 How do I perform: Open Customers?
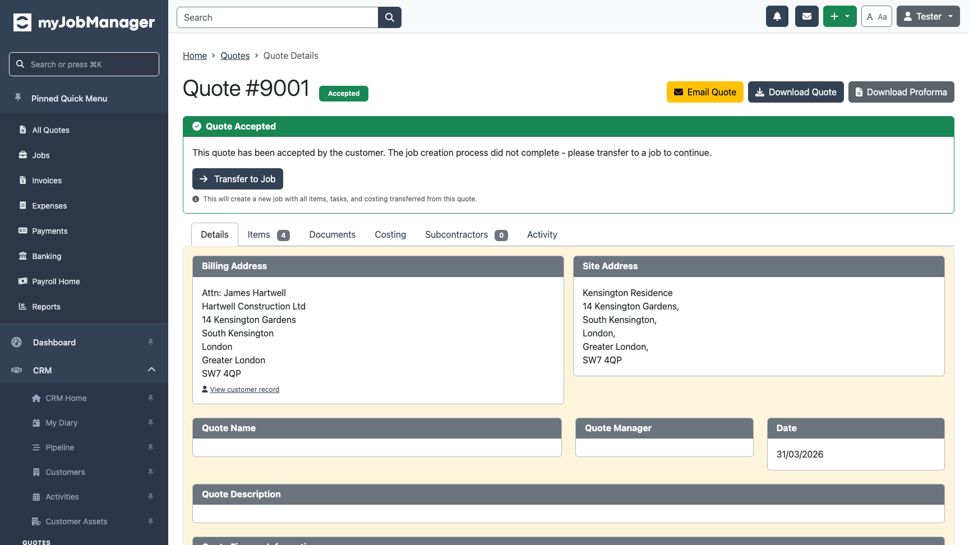[65, 472]
